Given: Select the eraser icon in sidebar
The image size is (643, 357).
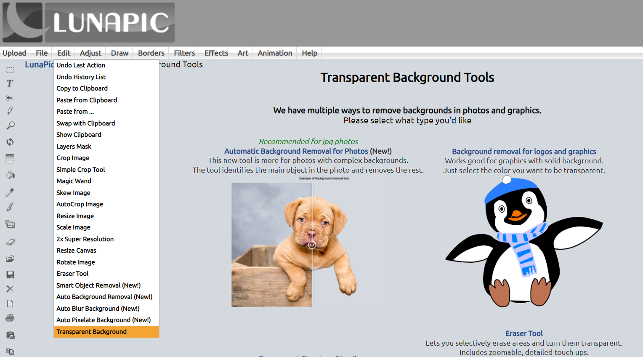Looking at the screenshot, I should [x=10, y=242].
